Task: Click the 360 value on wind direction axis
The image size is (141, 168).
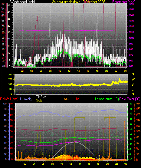Action: tap(10, 75)
